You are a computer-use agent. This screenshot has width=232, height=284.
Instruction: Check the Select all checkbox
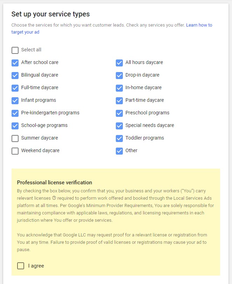coord(15,50)
